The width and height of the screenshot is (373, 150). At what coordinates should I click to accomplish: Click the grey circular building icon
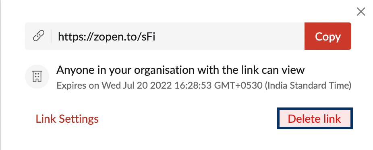[x=37, y=77]
